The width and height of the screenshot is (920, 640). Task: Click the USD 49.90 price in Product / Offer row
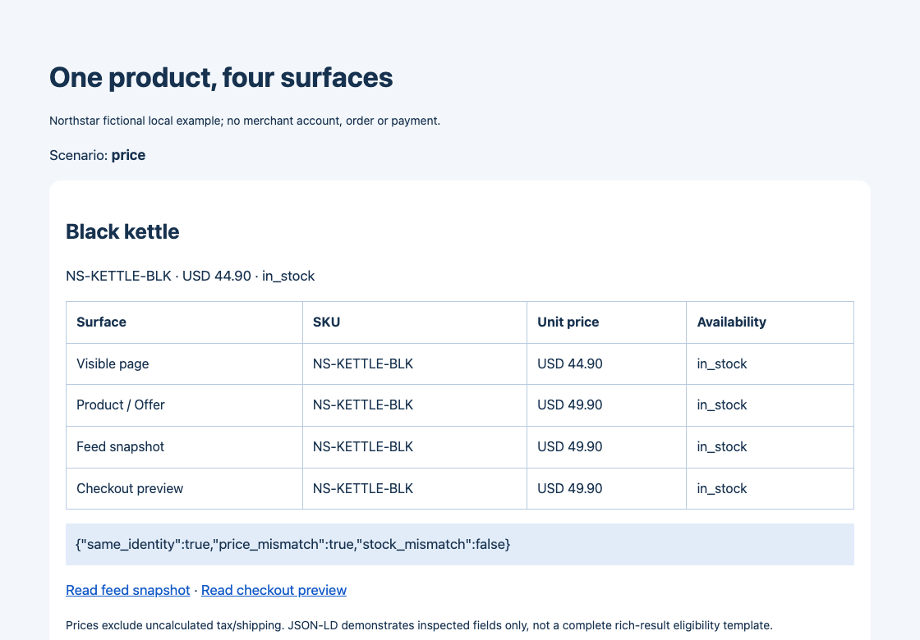570,405
